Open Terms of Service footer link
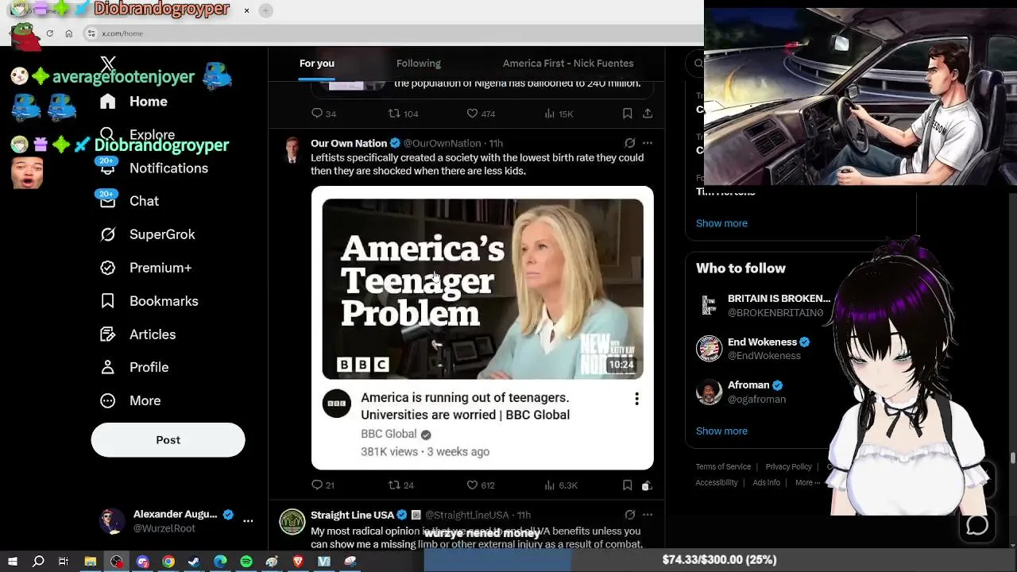 723,466
